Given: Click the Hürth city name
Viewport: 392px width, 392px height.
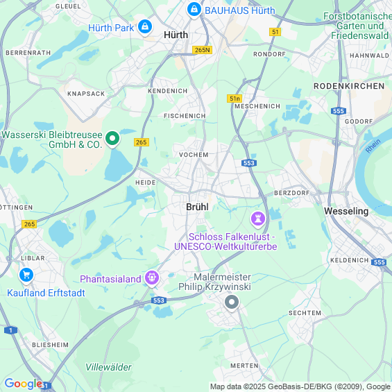Looking at the screenshot, I should 176,35.
